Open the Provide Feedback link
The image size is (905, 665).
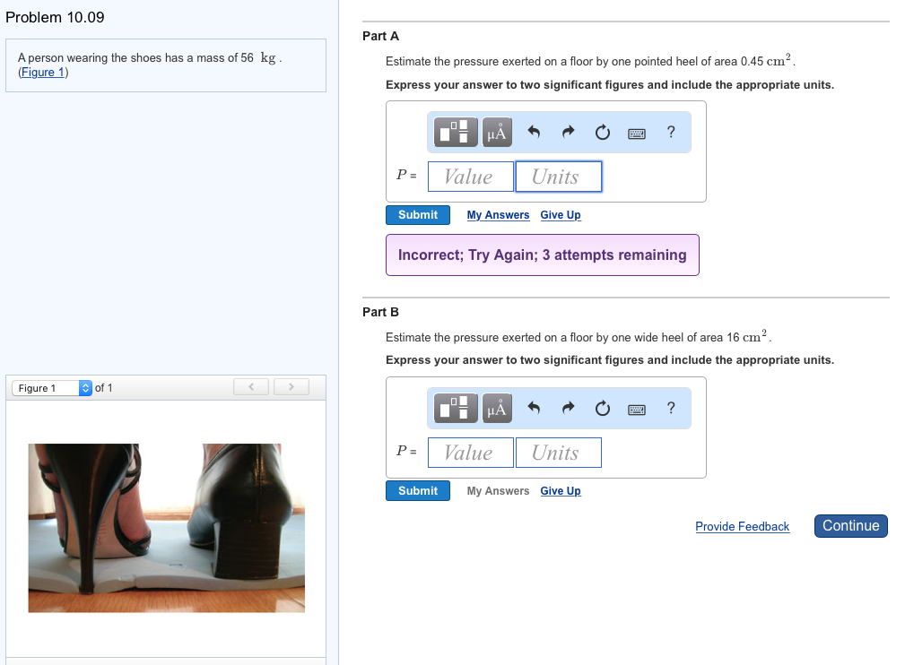click(x=743, y=527)
